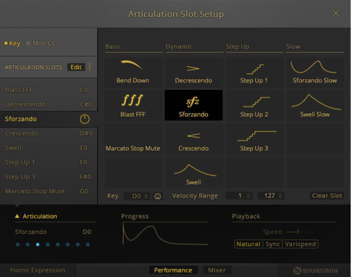Open the Mixer tab
The width and height of the screenshot is (351, 277).
217,270
